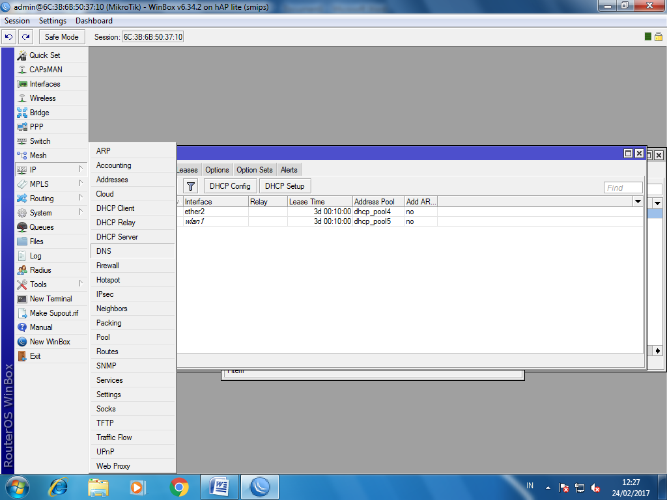Screen dimensions: 667x500
Task: Open the PPP sidebar entry
Action: 51,127
